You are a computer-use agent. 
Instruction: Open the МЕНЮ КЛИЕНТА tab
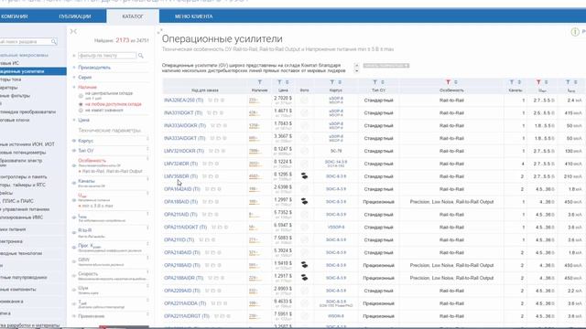(x=193, y=16)
